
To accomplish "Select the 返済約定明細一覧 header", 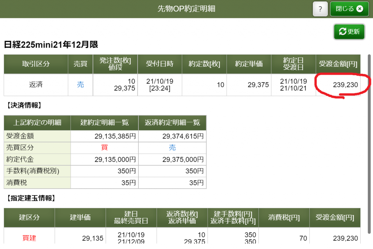I will point(172,123).
